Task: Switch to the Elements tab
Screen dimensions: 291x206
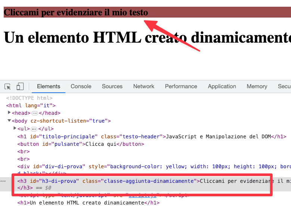Action: point(49,86)
